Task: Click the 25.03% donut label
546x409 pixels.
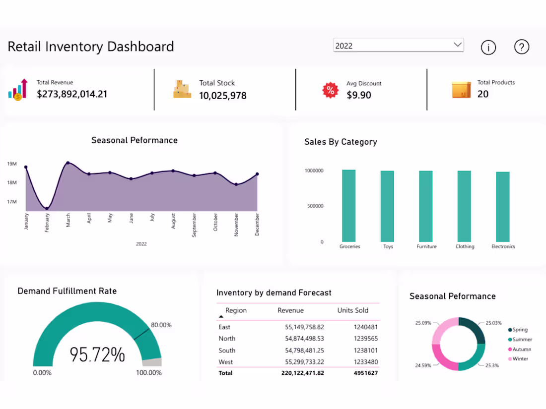Action: click(493, 323)
